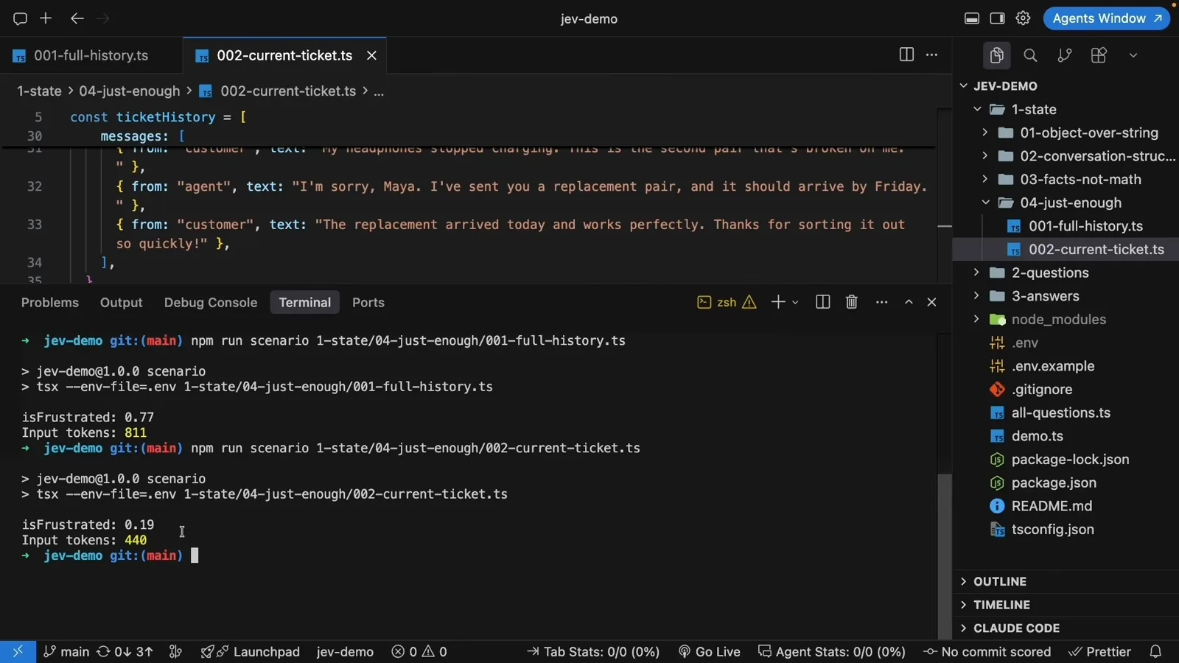Switch to the Debug Console tab
The width and height of the screenshot is (1179, 663).
pos(211,302)
